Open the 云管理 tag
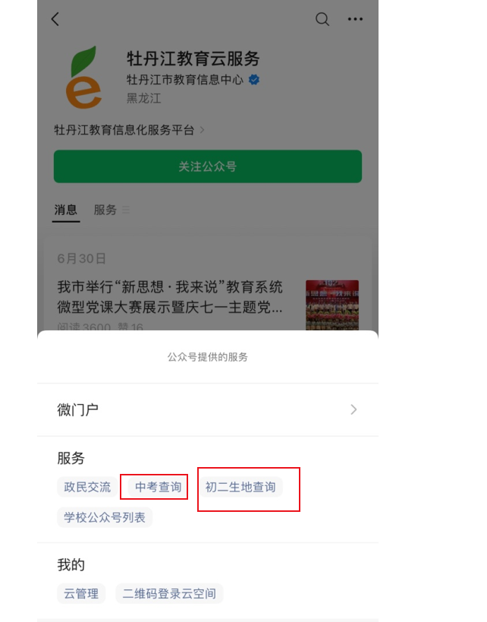Image resolution: width=487 pixels, height=622 pixels. click(x=81, y=593)
